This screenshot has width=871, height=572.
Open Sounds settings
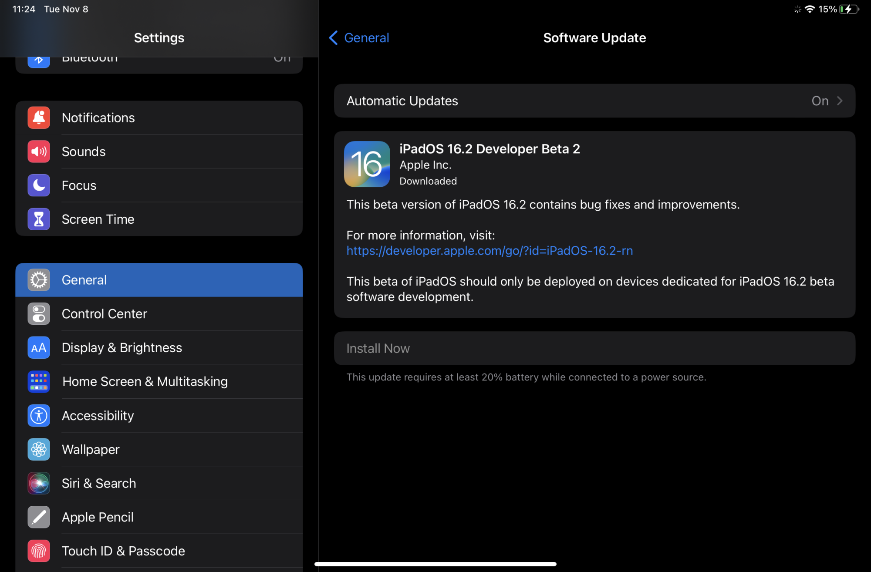tap(159, 151)
